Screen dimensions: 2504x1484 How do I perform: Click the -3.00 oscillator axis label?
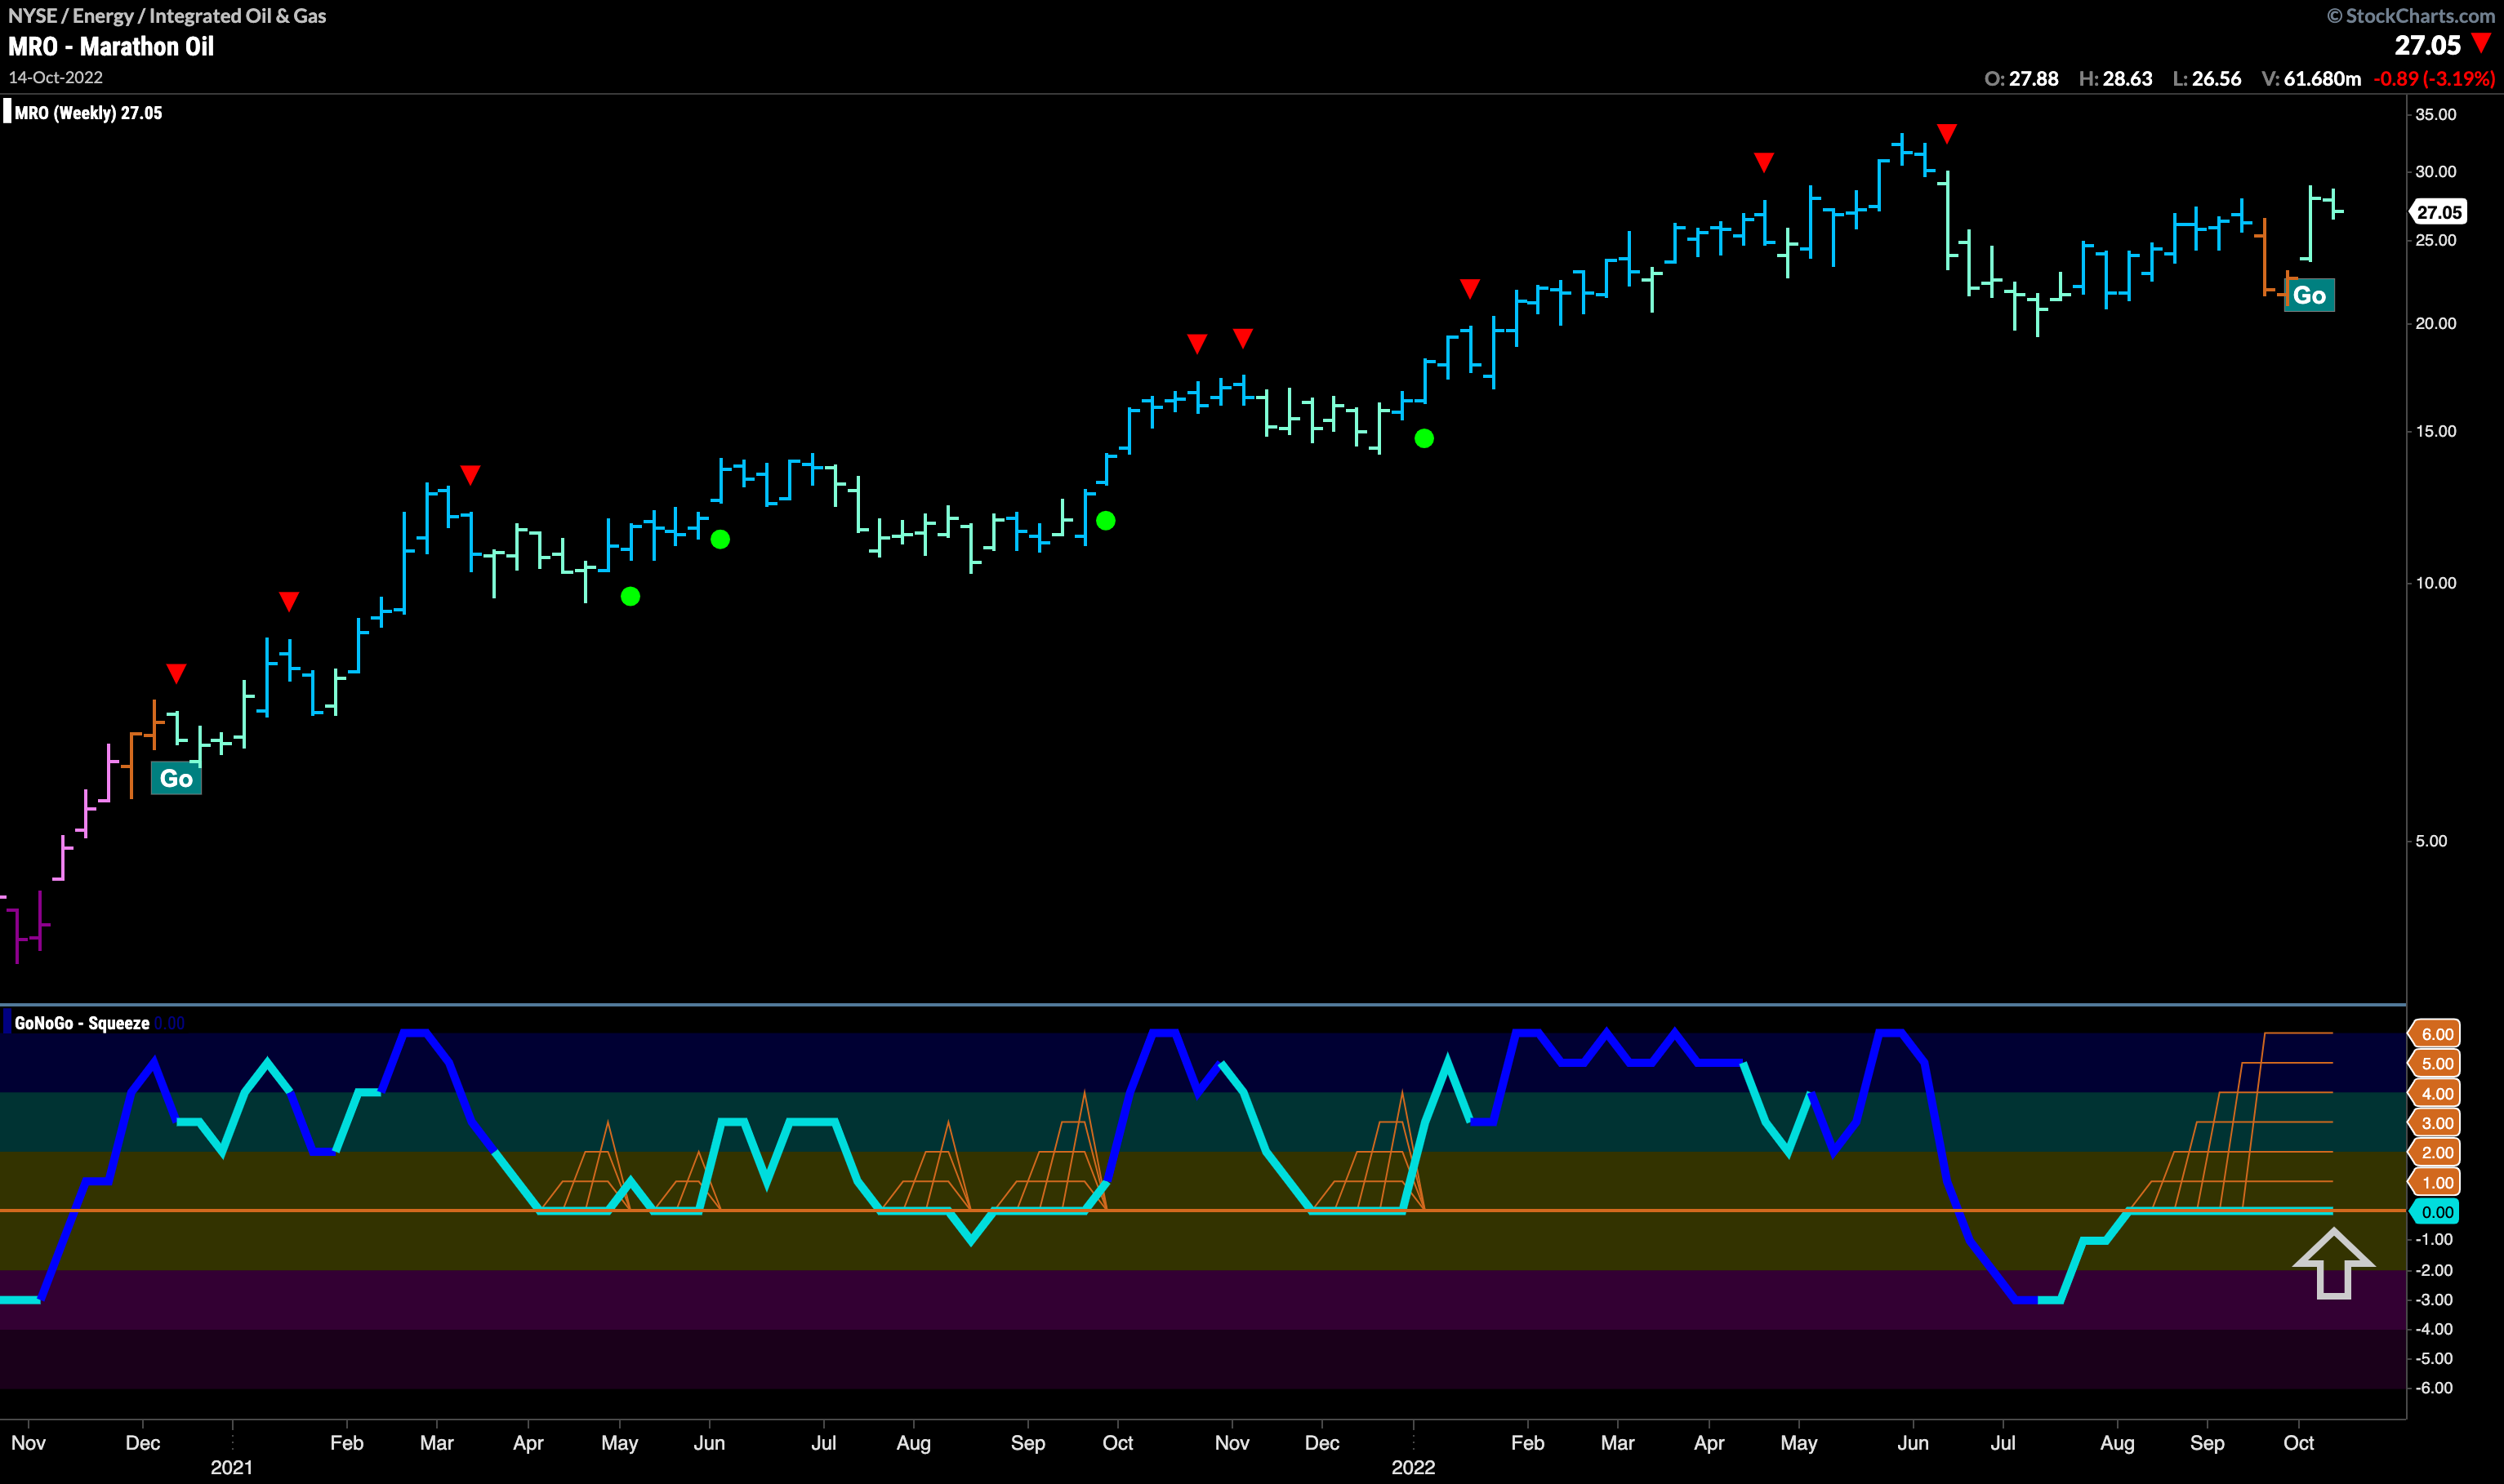(x=2433, y=1300)
